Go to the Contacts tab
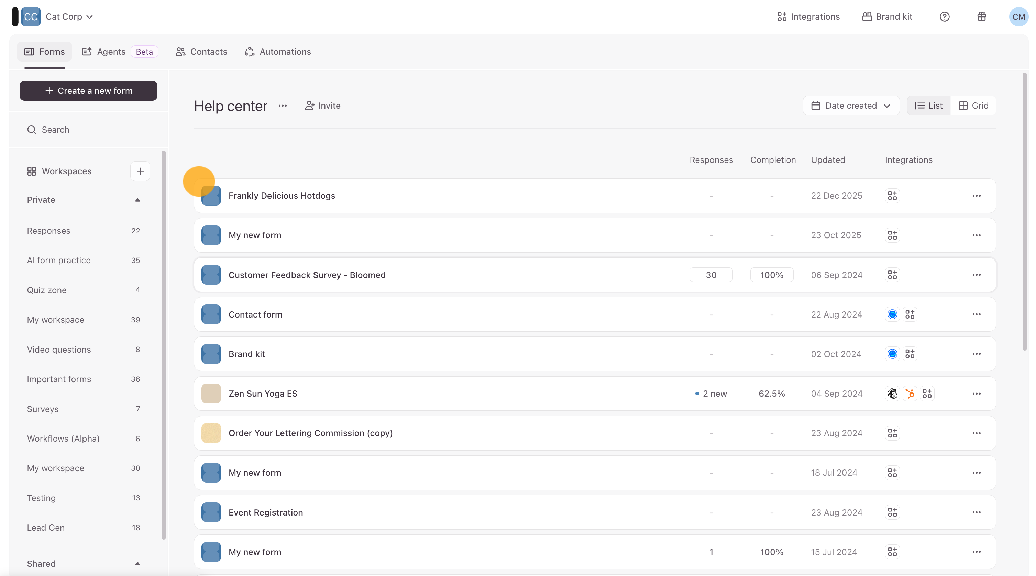 [x=201, y=52]
